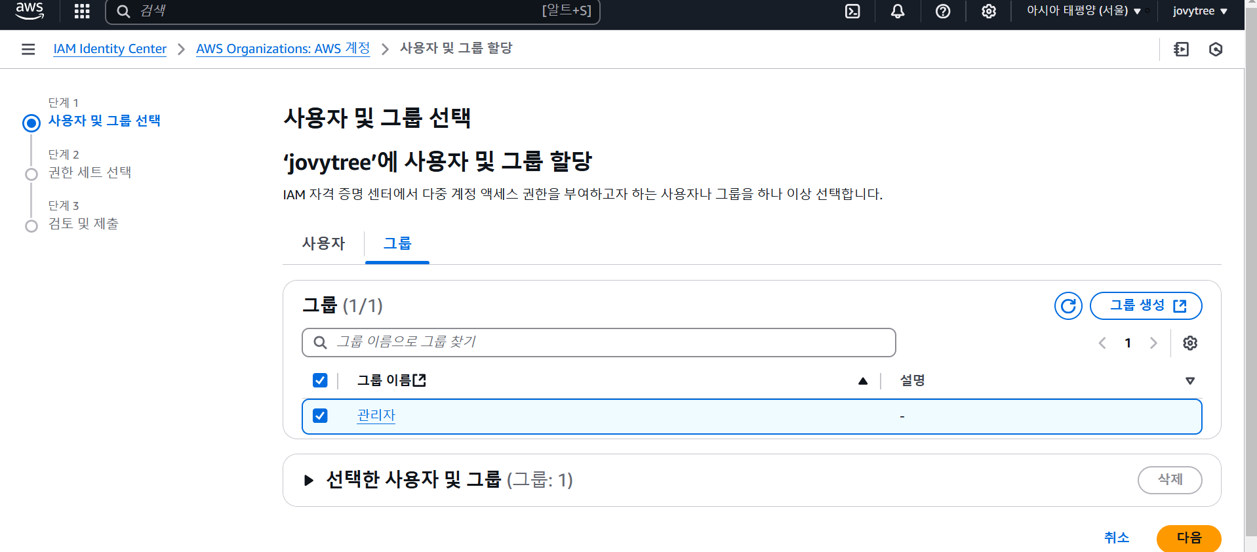The image size is (1257, 552).
Task: Click the 검토 및 제출 step label
Action: 83,224
